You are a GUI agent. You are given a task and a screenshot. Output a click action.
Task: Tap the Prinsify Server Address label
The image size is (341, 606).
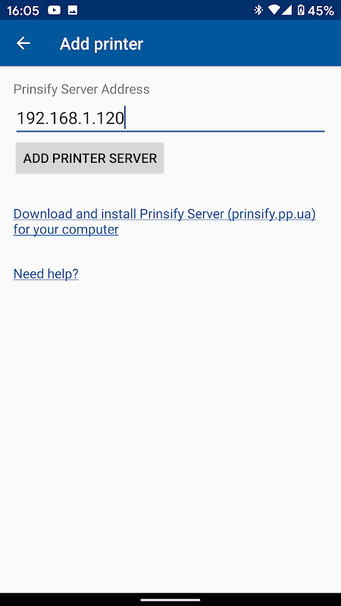[82, 89]
